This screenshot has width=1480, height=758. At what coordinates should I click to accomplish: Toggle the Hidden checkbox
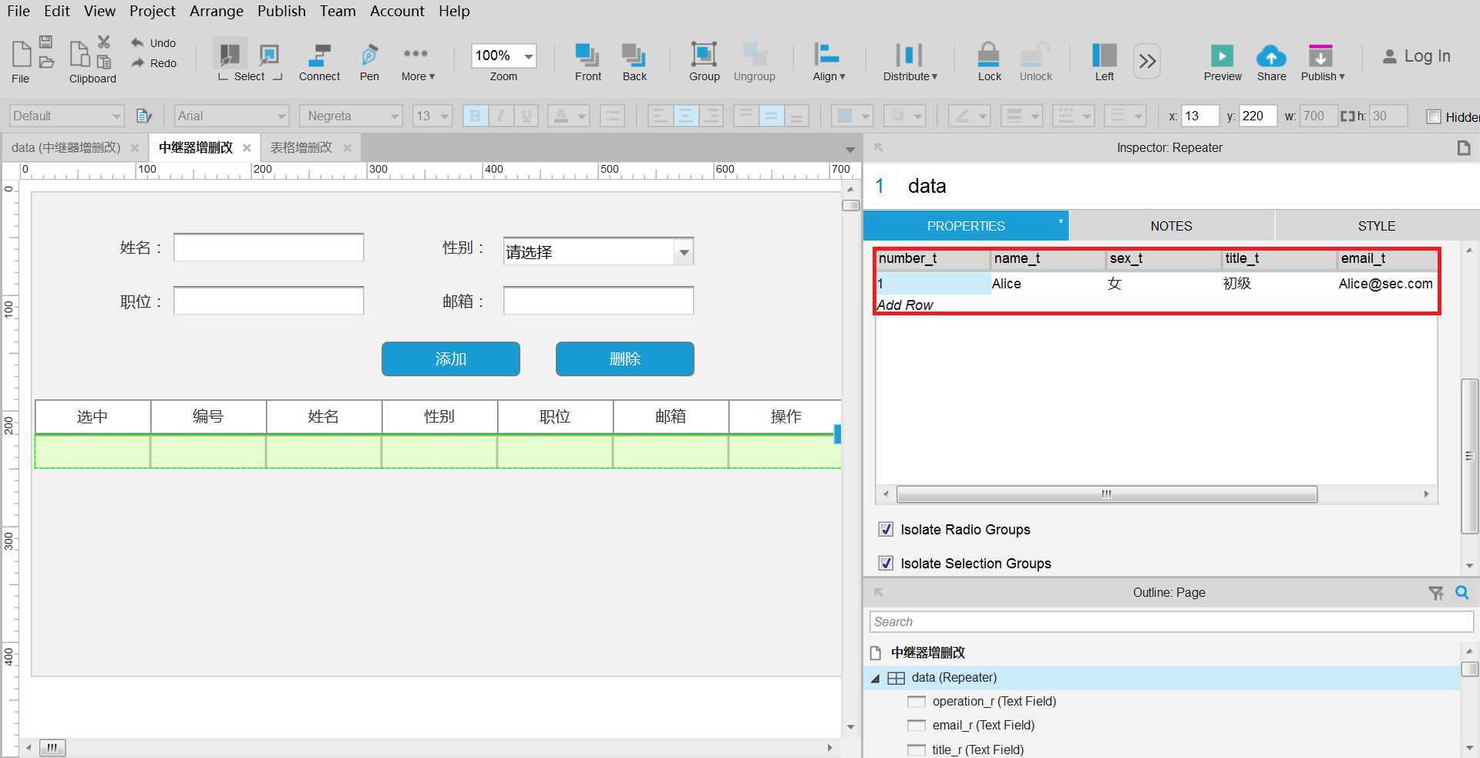coord(1434,116)
